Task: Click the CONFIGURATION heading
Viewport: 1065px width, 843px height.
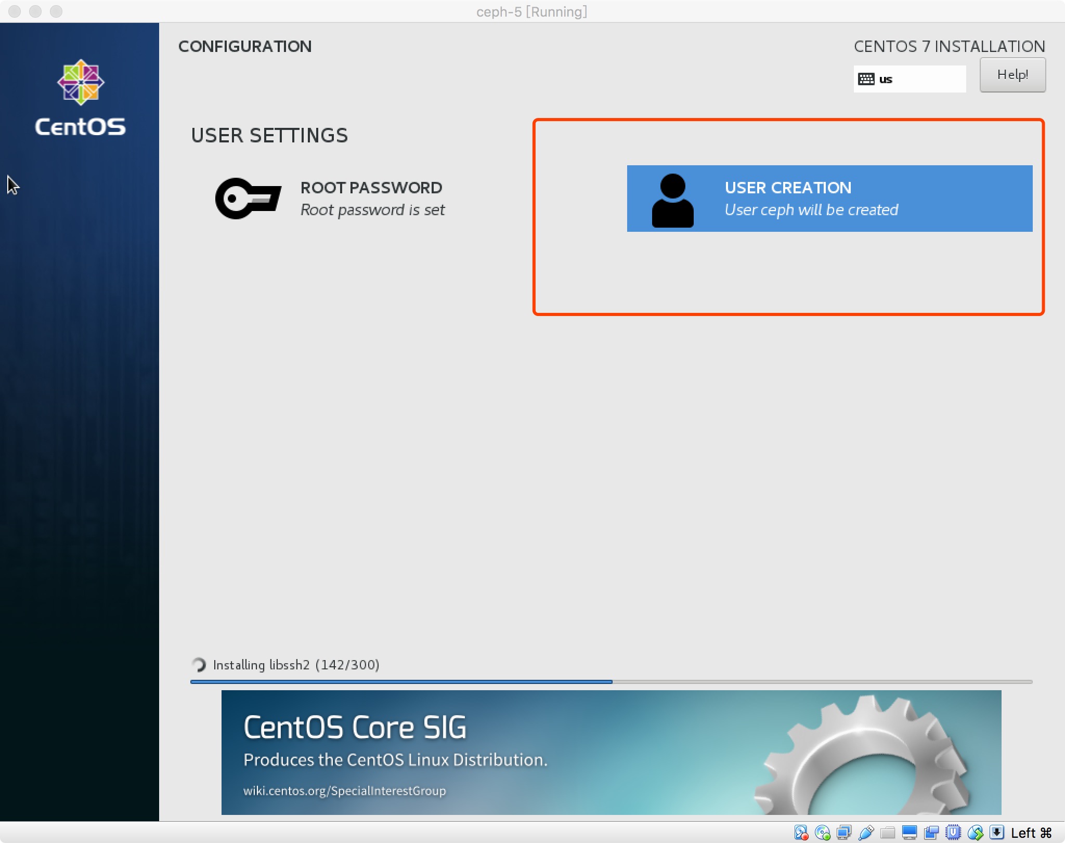Action: (245, 46)
